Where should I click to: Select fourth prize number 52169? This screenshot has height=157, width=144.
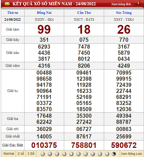click(84, 97)
